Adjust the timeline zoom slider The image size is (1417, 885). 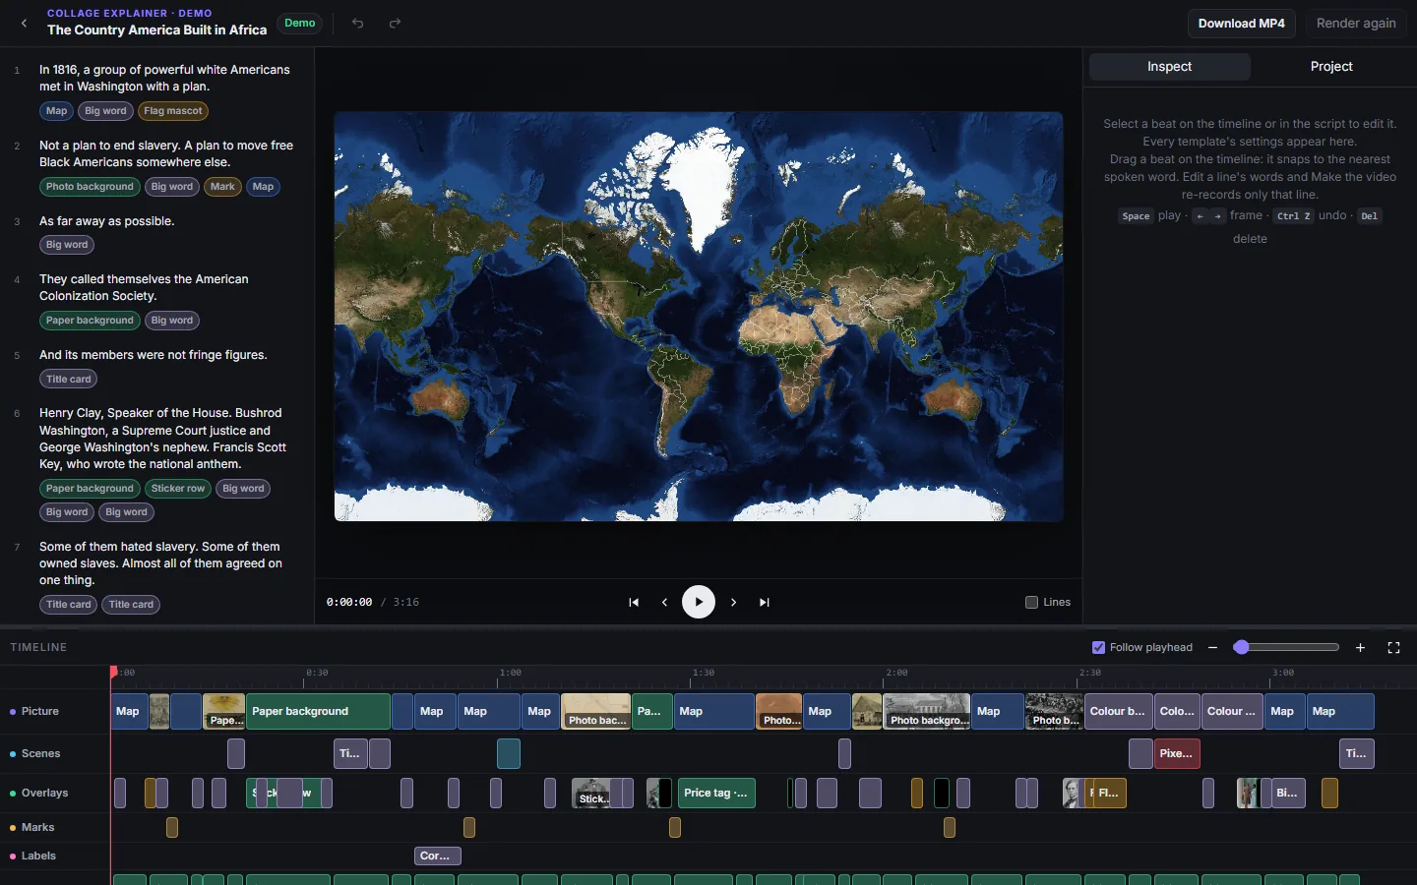coord(1286,647)
